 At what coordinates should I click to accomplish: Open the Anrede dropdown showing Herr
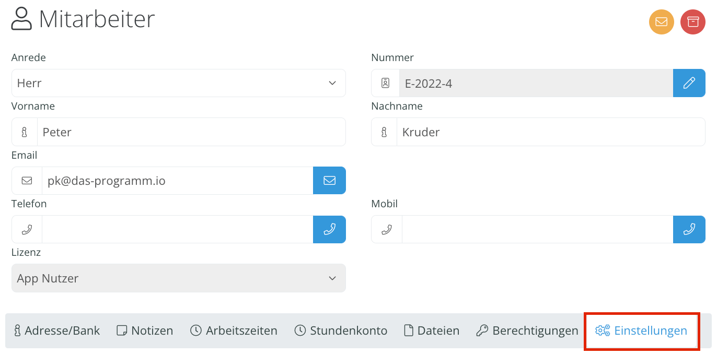179,83
